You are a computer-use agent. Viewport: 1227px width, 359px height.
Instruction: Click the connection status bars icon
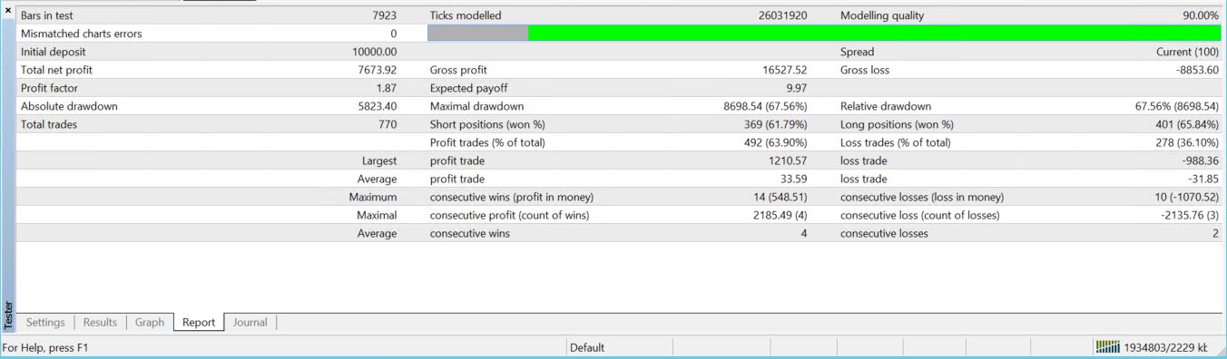(1108, 347)
